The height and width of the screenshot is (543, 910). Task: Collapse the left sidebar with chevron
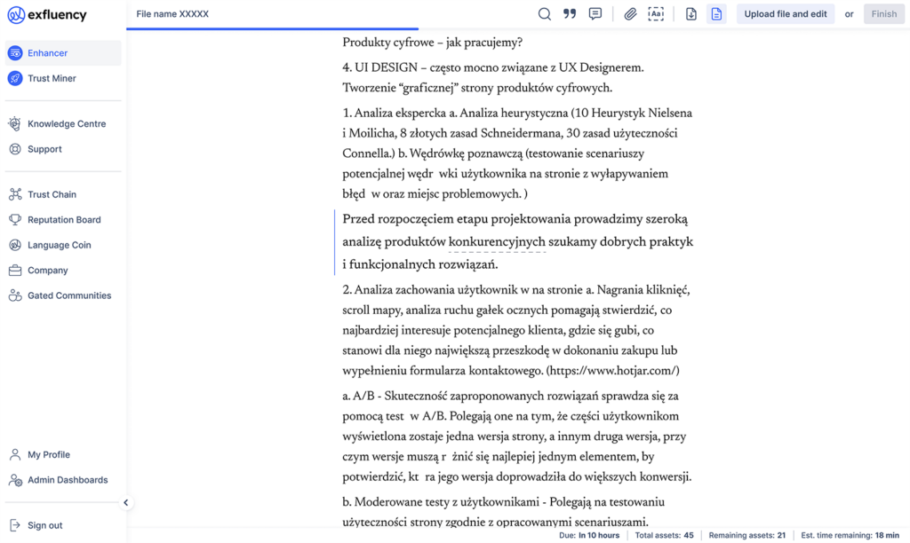(126, 503)
